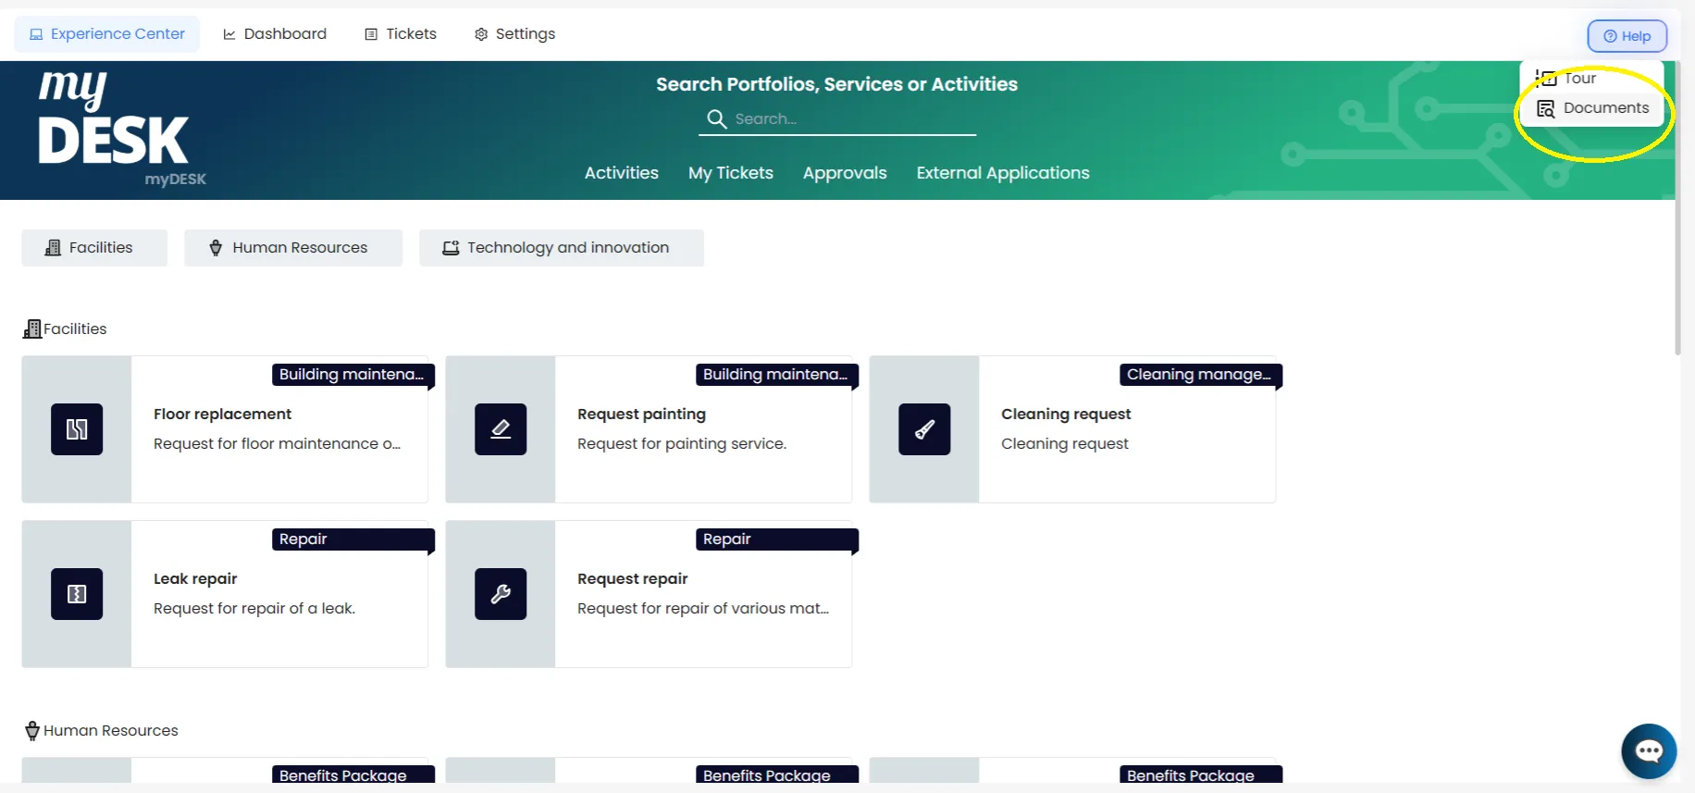Click the Cleaning management tag
1695x793 pixels.
coord(1200,375)
